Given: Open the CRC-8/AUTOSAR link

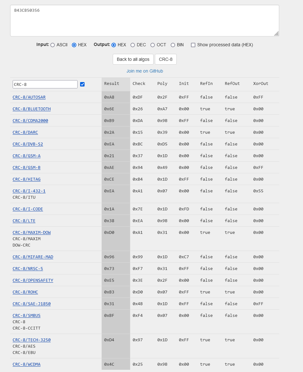Looking at the screenshot, I should click(x=29, y=97).
